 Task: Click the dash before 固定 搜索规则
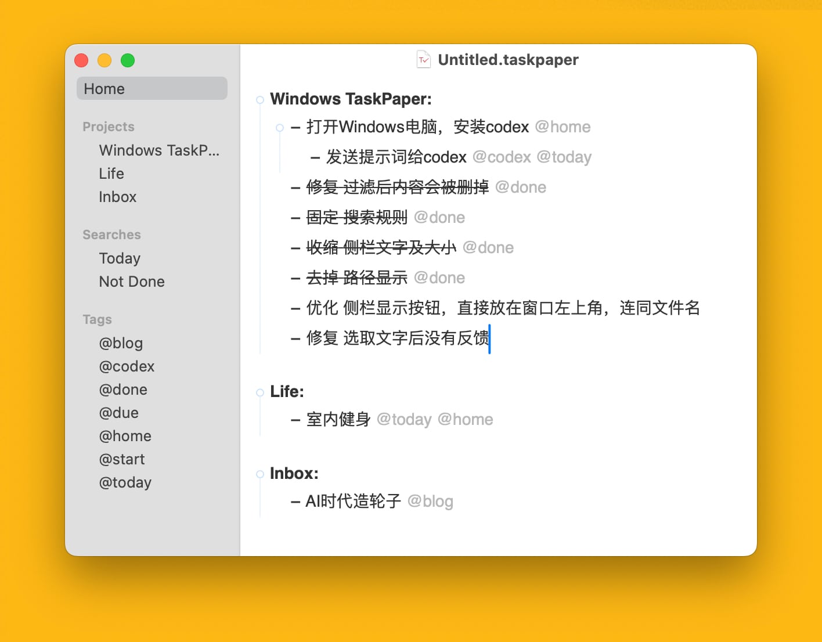pos(295,218)
